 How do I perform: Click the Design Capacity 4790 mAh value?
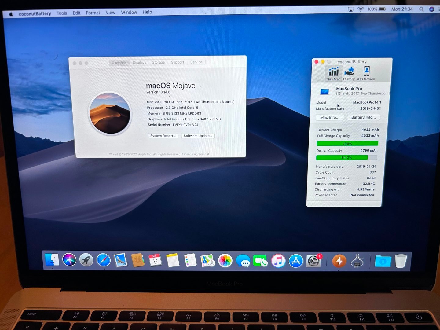coord(369,150)
